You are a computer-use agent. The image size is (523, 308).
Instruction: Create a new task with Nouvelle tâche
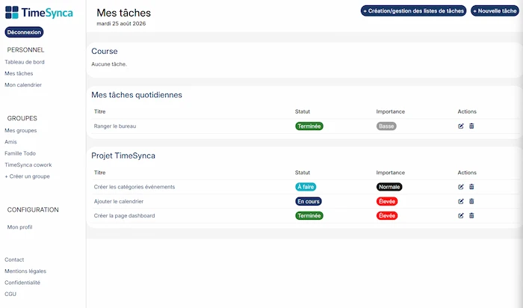pyautogui.click(x=495, y=10)
